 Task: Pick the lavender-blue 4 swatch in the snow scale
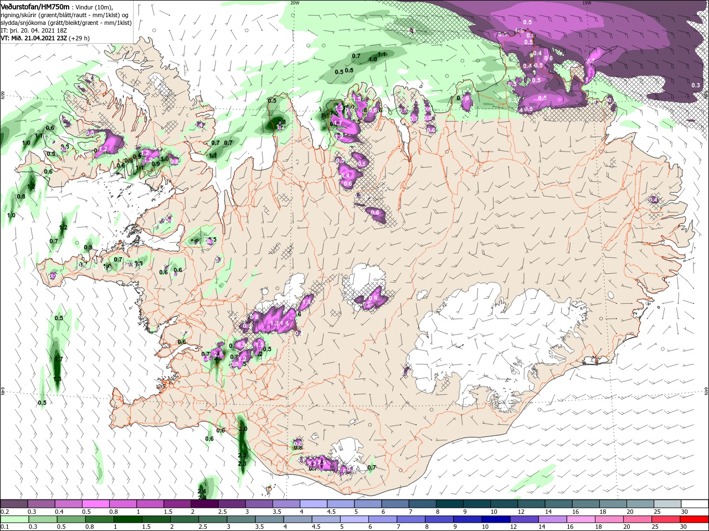pyautogui.click(x=314, y=504)
